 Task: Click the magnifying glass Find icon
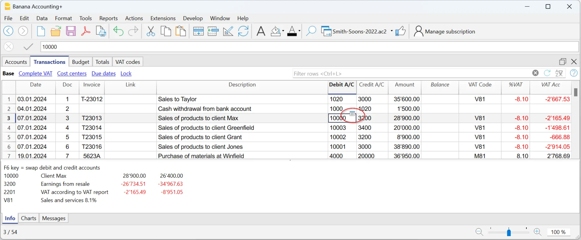311,31
